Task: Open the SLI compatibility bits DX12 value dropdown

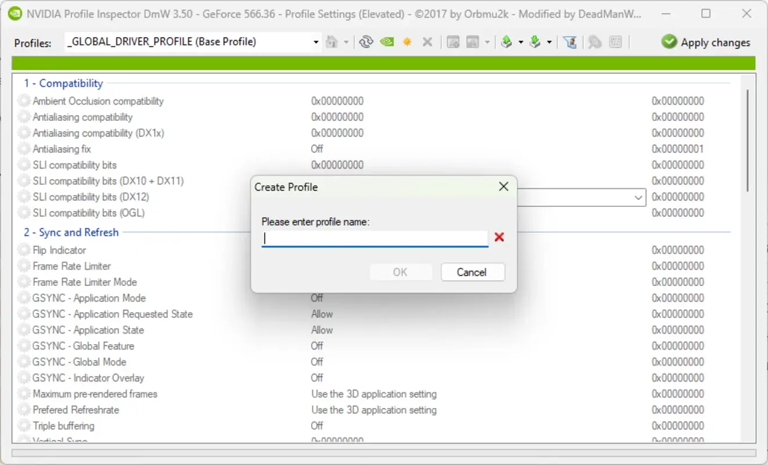Action: coord(638,197)
